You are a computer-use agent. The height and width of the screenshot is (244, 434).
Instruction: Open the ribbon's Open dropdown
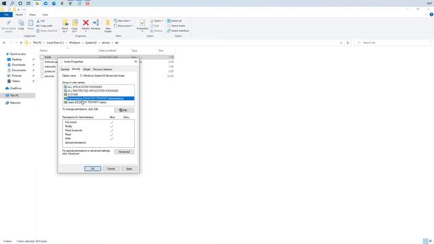pyautogui.click(x=157, y=21)
